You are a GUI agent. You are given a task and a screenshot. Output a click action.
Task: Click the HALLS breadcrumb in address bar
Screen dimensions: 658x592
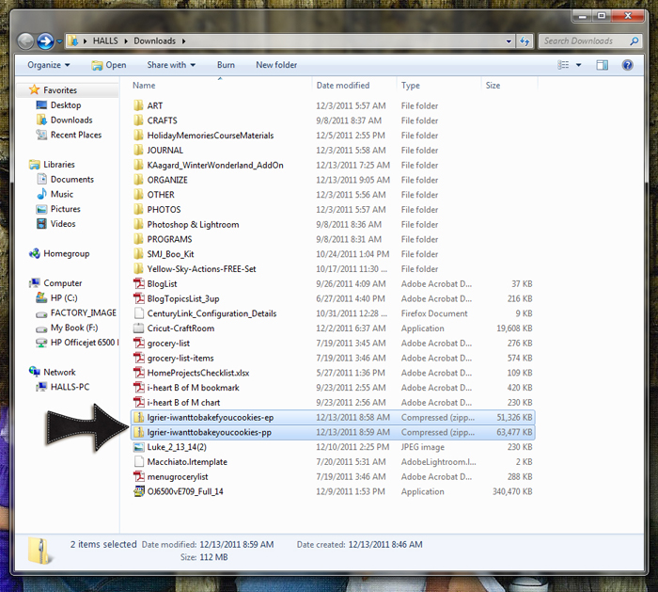(105, 40)
